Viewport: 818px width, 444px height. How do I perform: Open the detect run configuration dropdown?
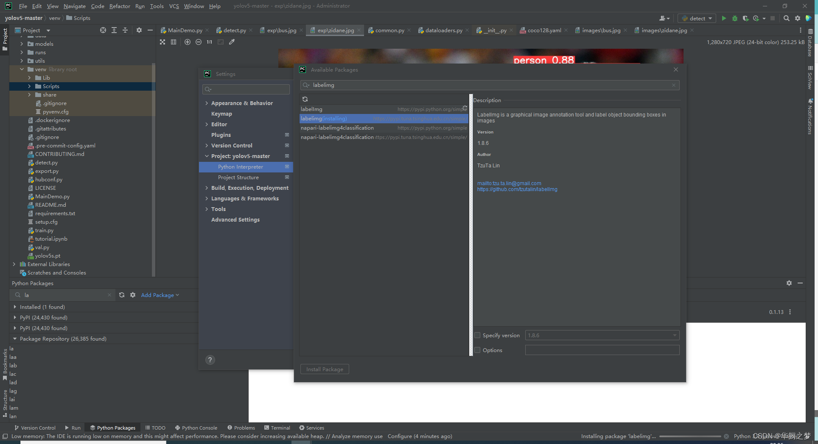coord(697,18)
